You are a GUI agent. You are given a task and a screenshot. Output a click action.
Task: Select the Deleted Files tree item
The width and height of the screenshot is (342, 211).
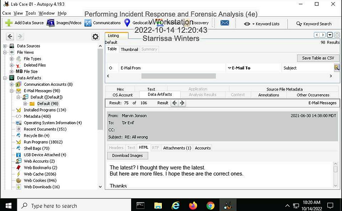point(35,65)
